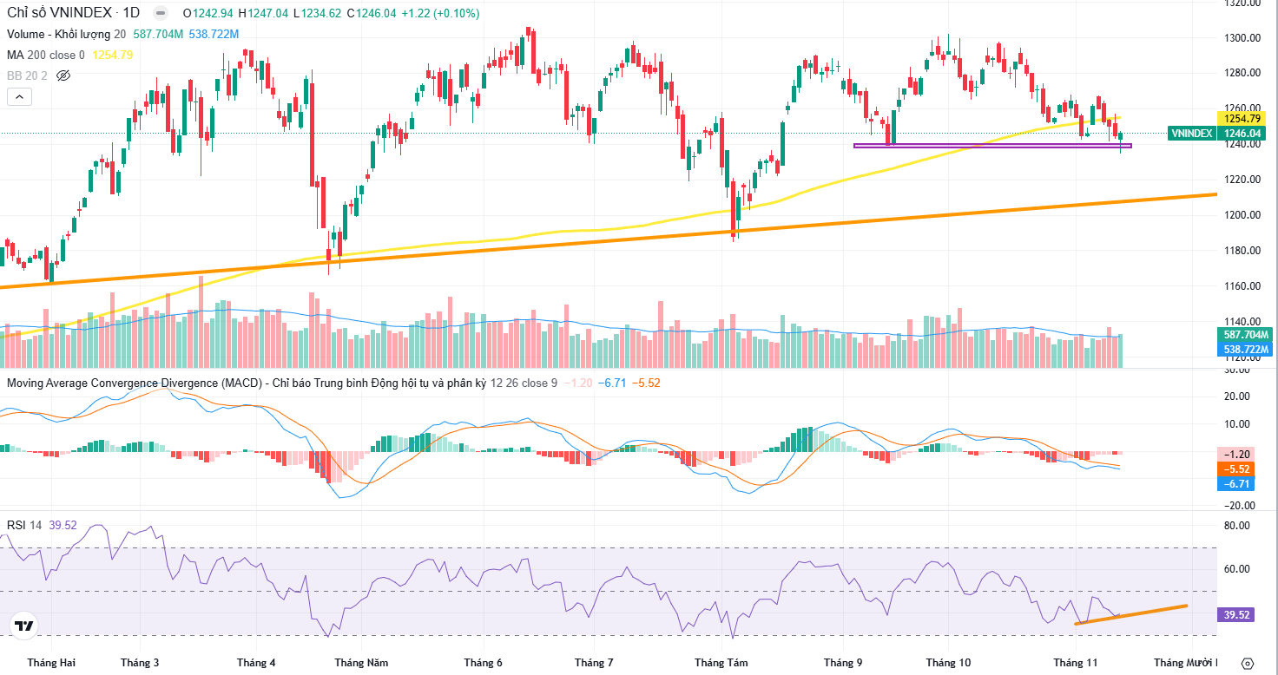The image size is (1278, 675).
Task: Click the yellow 1254.79 MA price label
Action: tap(1242, 118)
